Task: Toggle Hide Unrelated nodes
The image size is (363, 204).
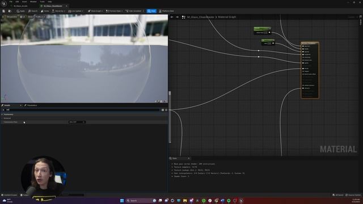Action: 134,11
